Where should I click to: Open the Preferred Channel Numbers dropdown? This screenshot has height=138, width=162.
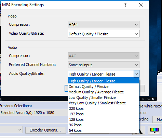[104, 65]
